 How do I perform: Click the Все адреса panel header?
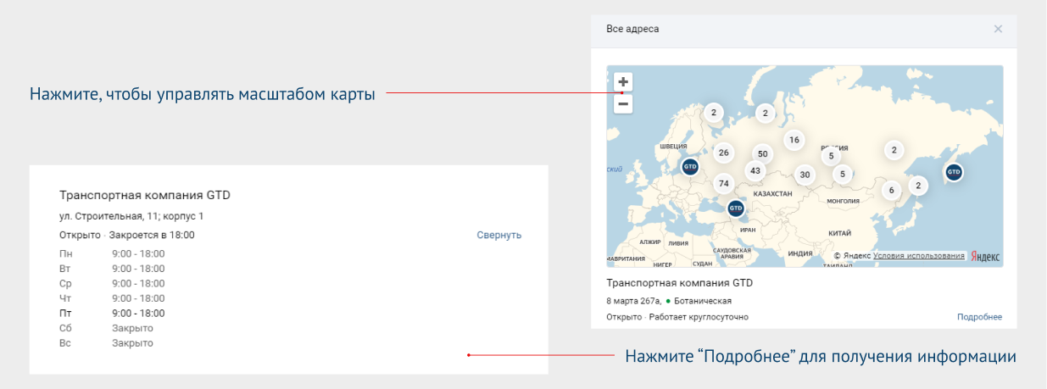[632, 29]
